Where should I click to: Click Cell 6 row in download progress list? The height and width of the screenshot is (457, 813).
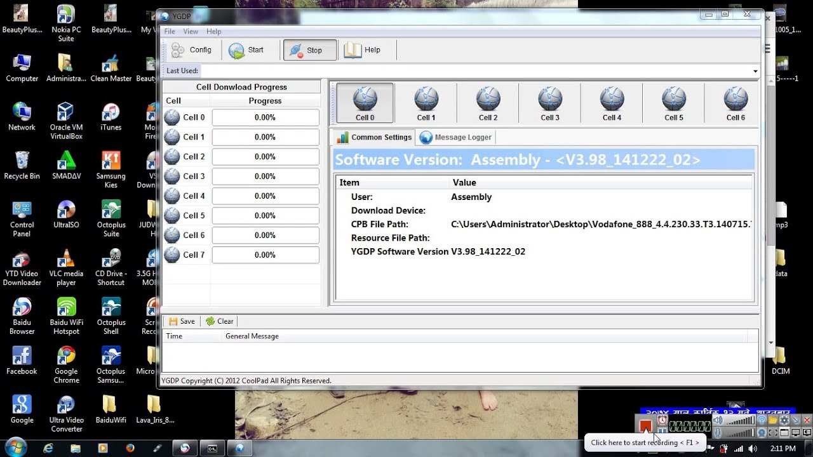241,235
